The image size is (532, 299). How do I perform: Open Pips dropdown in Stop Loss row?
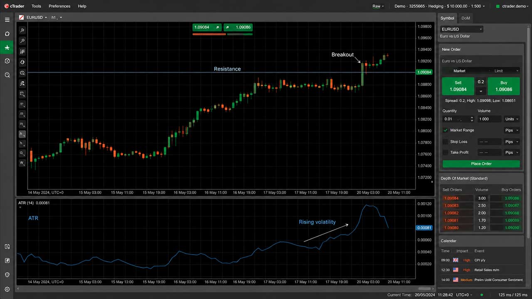click(x=512, y=142)
